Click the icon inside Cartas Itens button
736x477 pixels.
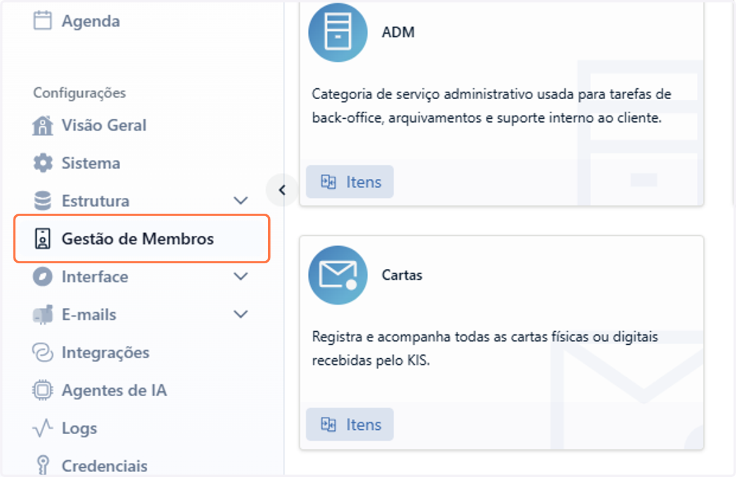coord(329,424)
